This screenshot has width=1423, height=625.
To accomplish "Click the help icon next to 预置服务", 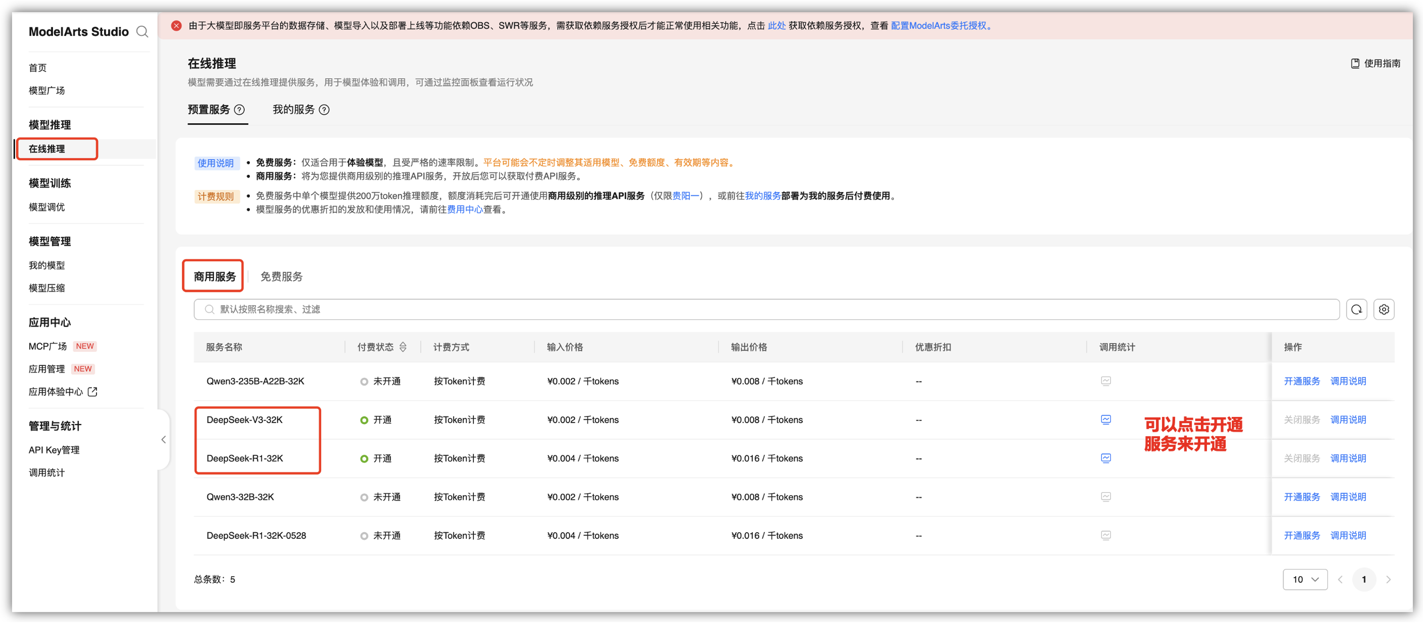I will click(239, 110).
